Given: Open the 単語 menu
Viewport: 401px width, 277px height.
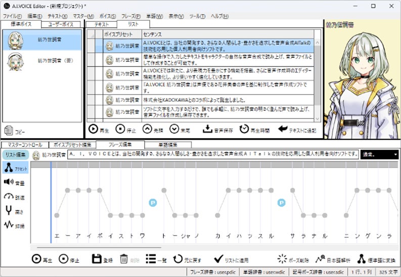Looking at the screenshot, I should click(154, 16).
